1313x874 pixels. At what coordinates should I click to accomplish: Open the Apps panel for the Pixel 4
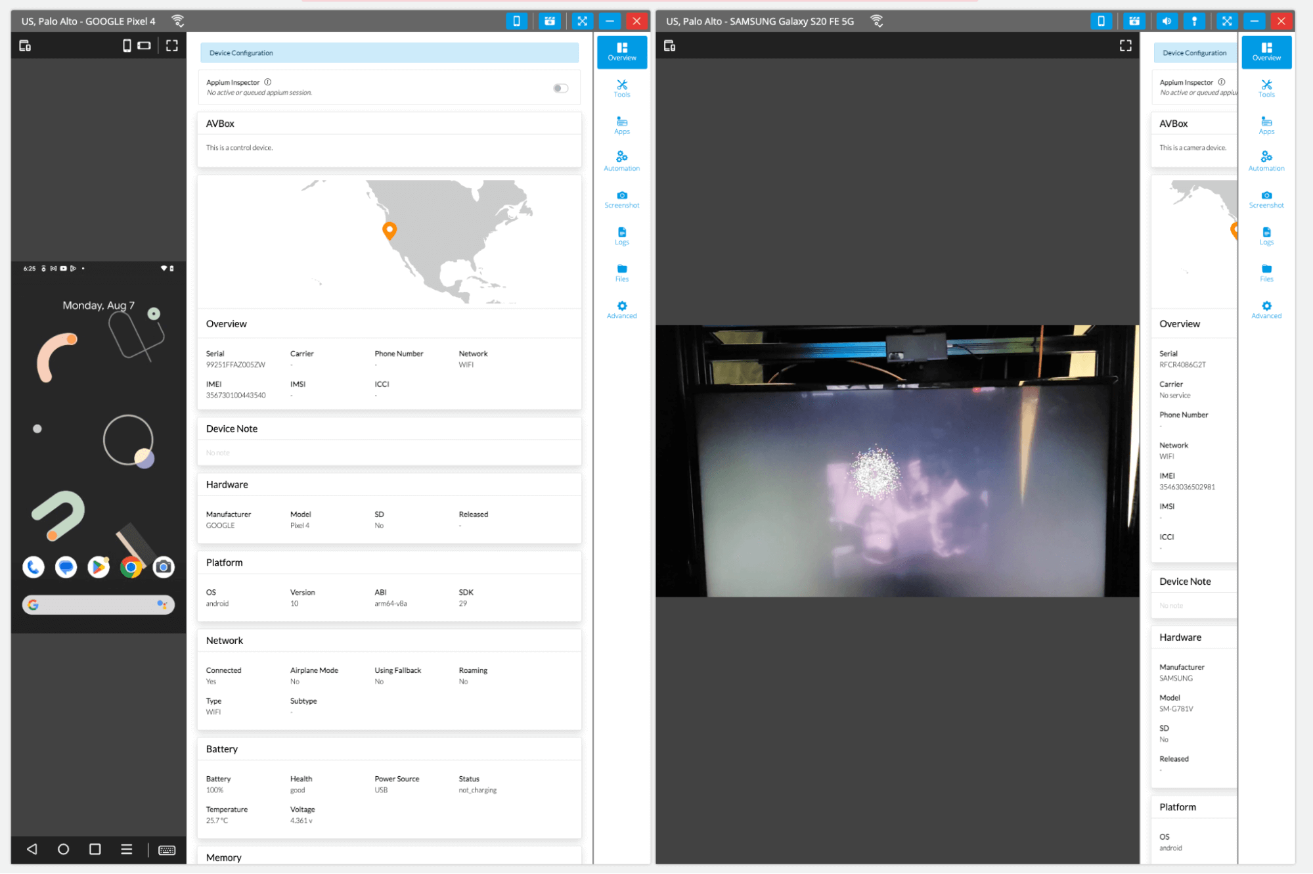[621, 126]
